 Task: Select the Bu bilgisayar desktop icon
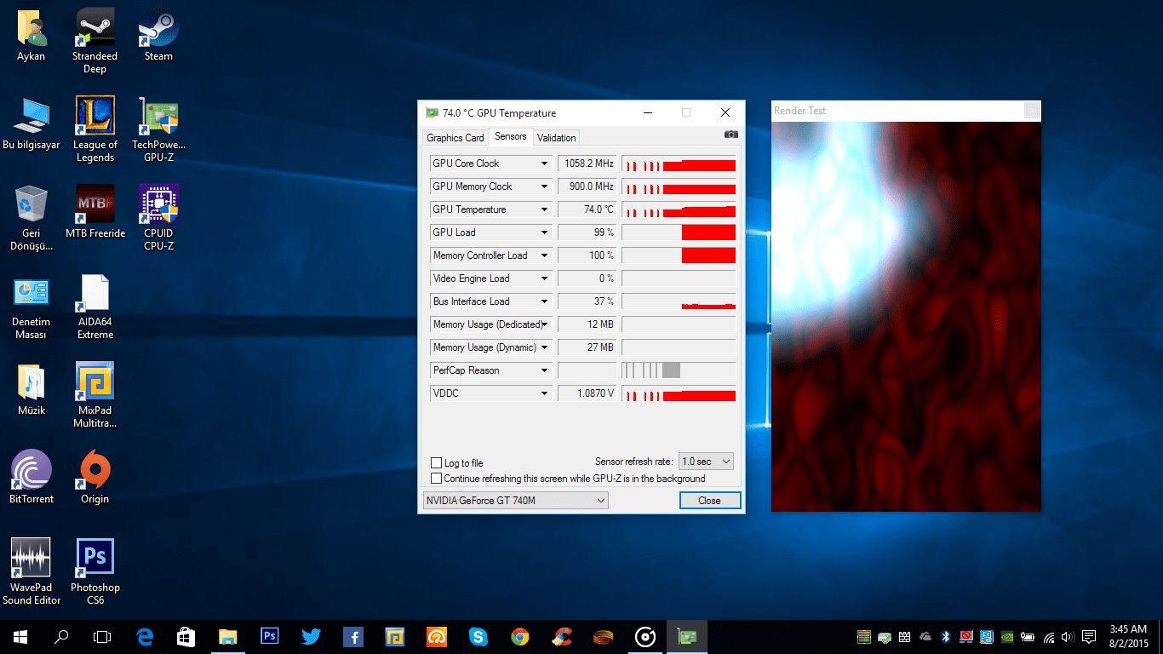pyautogui.click(x=32, y=124)
